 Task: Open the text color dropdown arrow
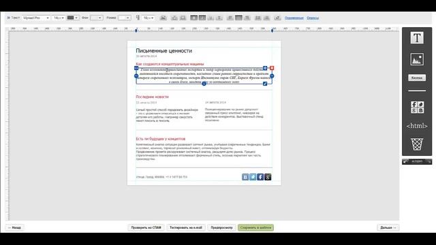pyautogui.click(x=76, y=18)
